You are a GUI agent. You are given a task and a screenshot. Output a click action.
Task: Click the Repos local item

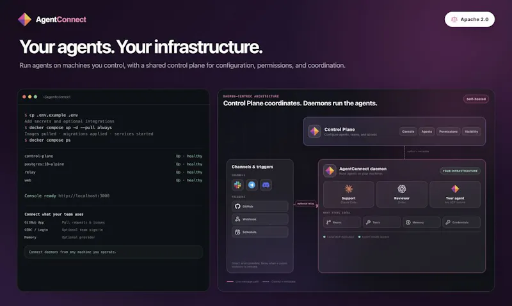tap(342, 222)
